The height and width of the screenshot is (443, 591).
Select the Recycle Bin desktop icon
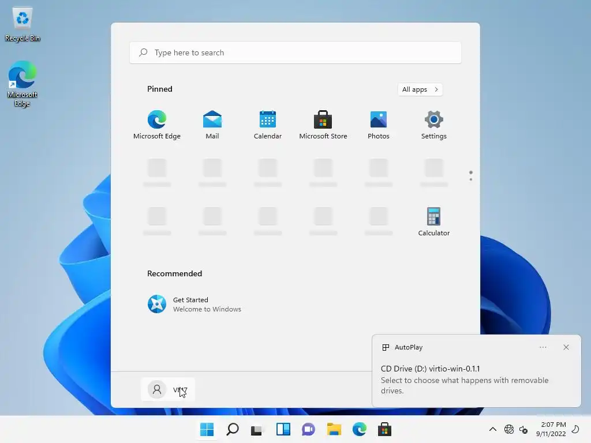click(23, 25)
